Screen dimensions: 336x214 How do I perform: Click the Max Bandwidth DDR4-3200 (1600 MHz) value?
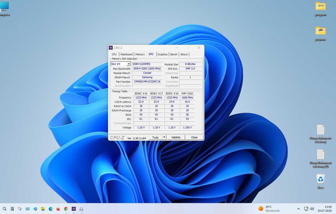tap(147, 68)
